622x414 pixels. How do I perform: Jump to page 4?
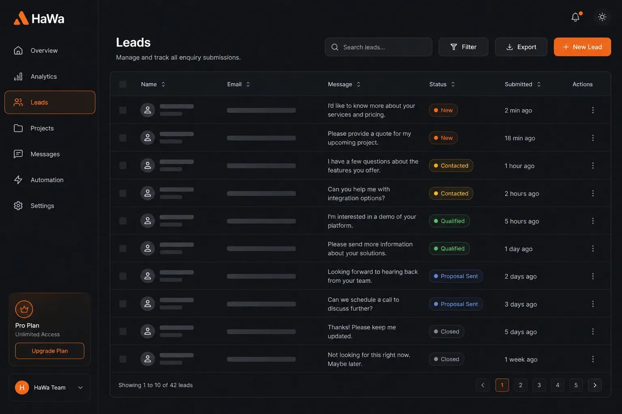click(x=558, y=385)
